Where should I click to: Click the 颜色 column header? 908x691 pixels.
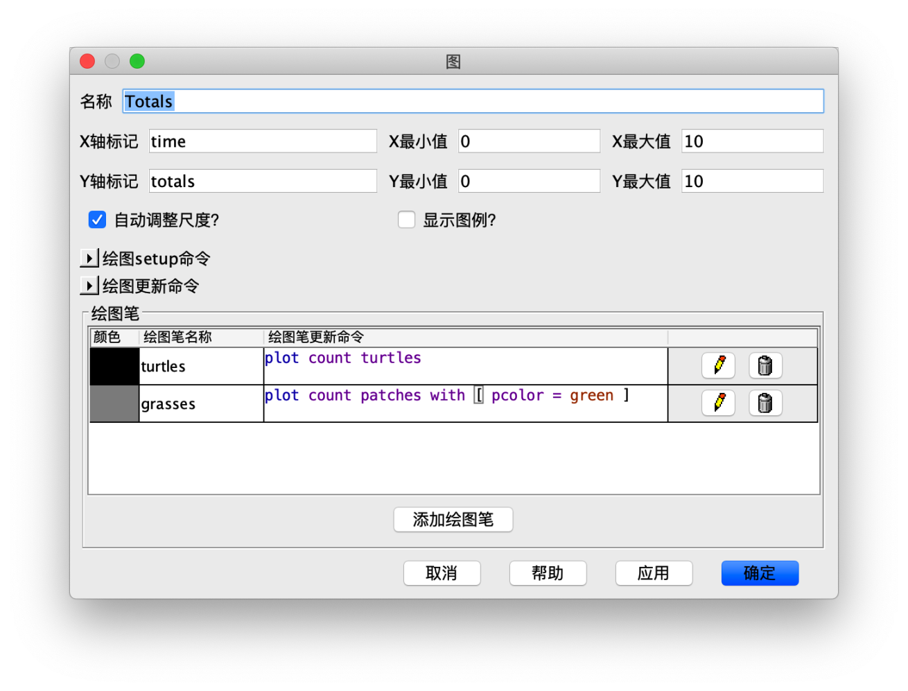[x=114, y=337]
